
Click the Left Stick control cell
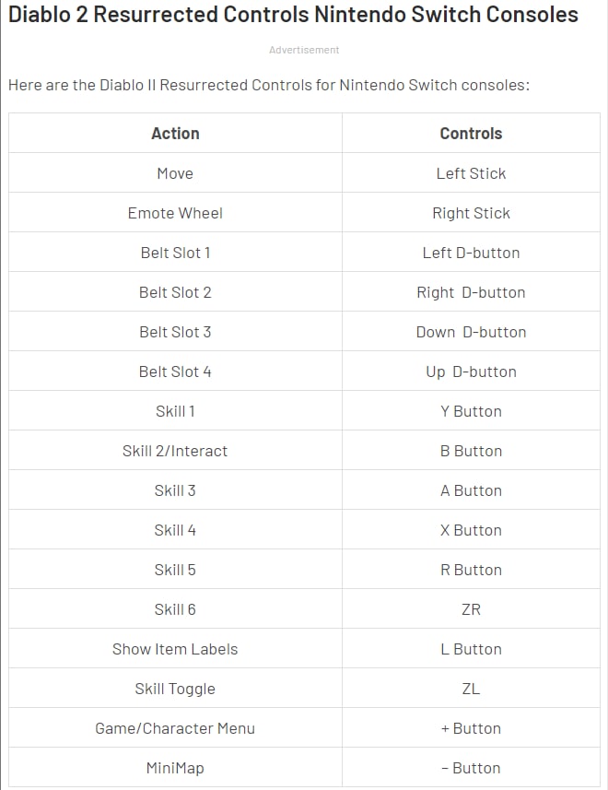471,172
